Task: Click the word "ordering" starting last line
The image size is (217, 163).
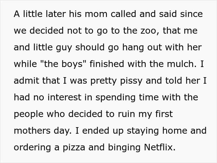Action: (x=32, y=148)
